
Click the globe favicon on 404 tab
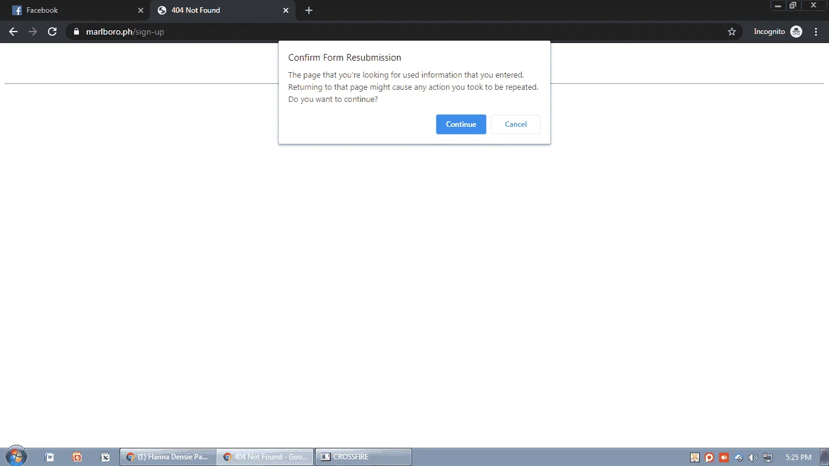pos(162,10)
